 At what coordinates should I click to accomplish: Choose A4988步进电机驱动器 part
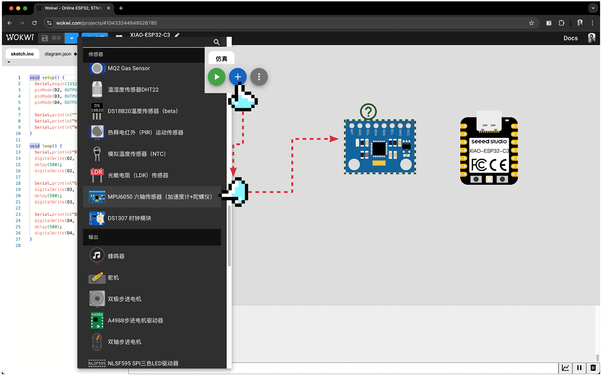pos(152,321)
